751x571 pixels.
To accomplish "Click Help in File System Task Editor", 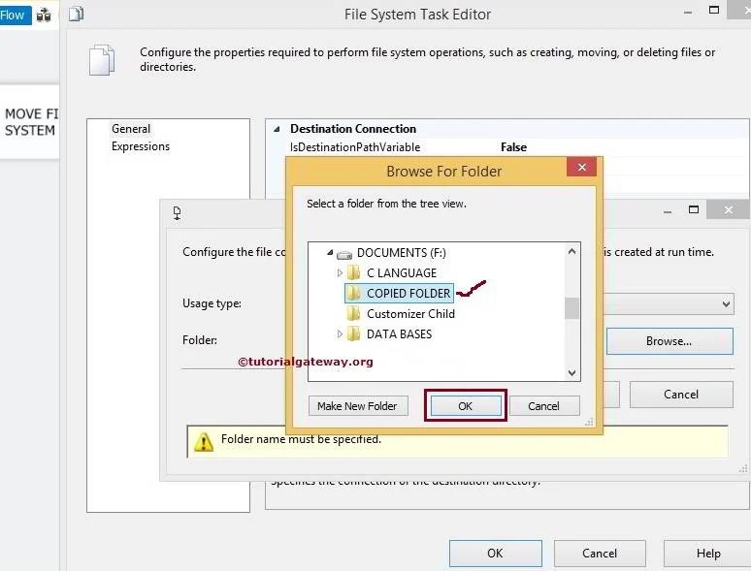I will tap(707, 554).
